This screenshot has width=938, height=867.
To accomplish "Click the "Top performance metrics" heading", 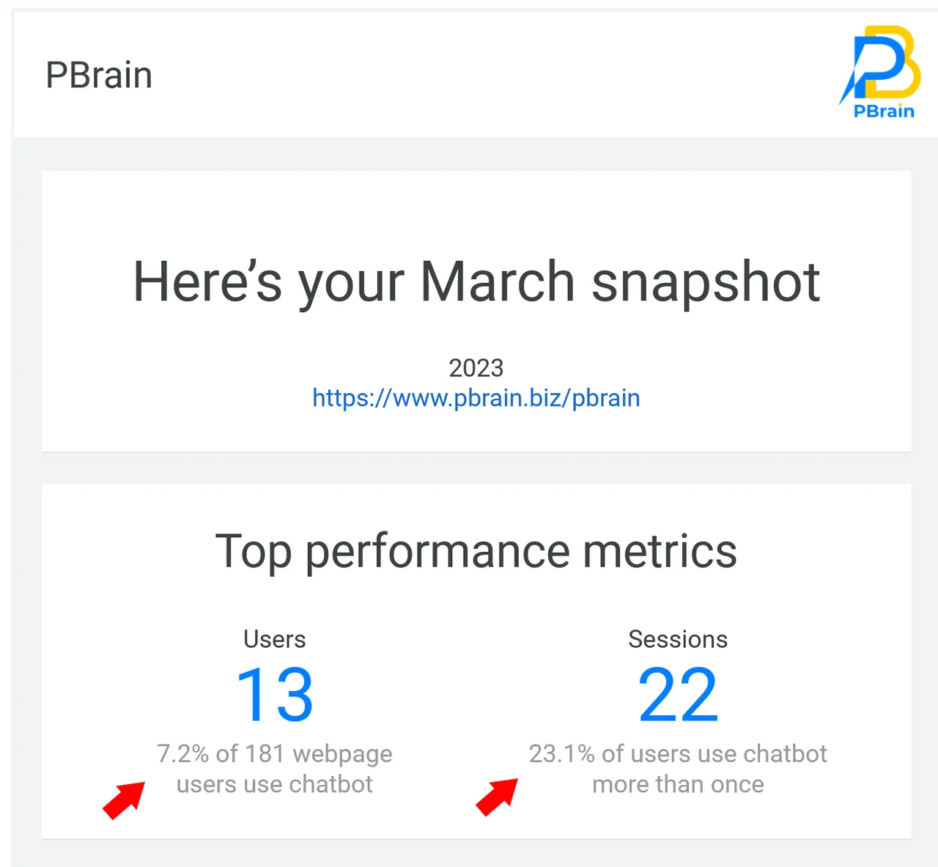I will tap(476, 551).
